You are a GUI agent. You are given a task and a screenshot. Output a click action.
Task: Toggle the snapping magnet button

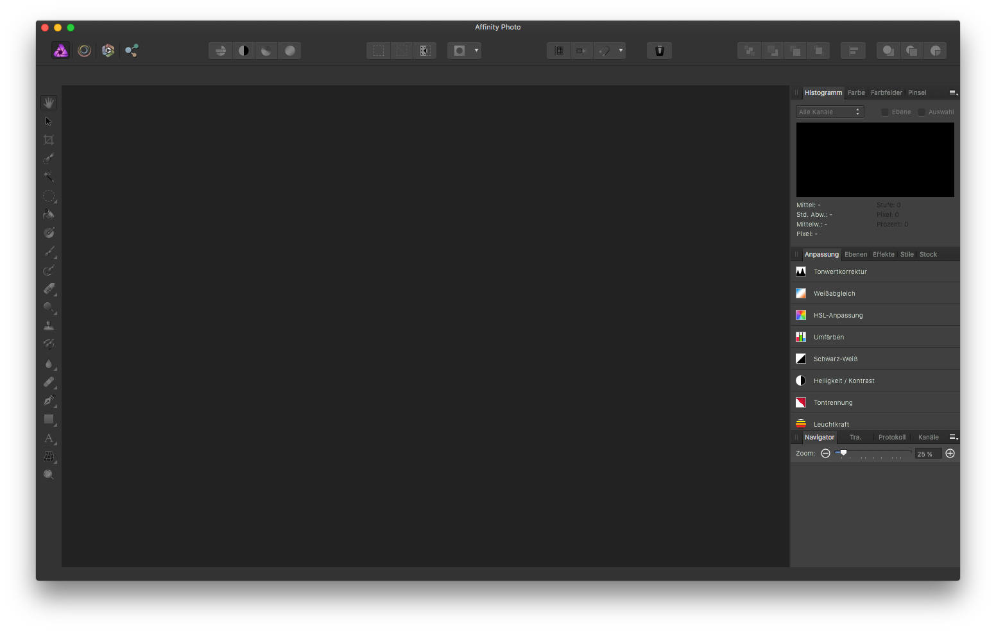pos(604,51)
